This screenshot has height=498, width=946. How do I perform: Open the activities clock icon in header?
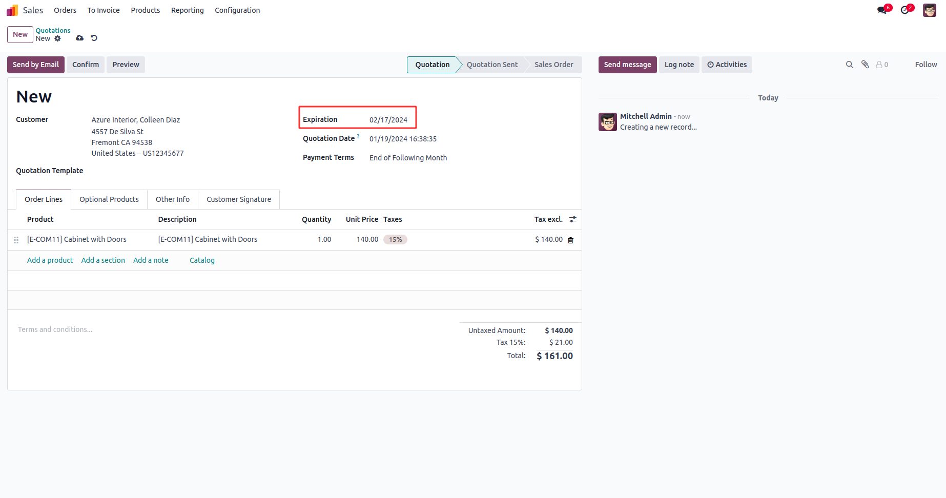click(x=905, y=10)
